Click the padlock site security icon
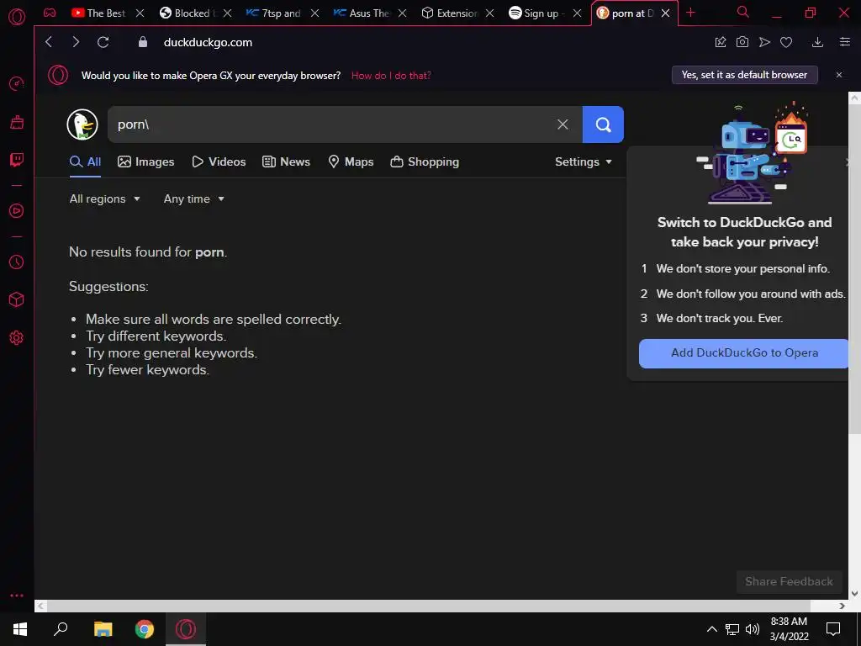Screen dimensions: 861x646 [x=143, y=42]
